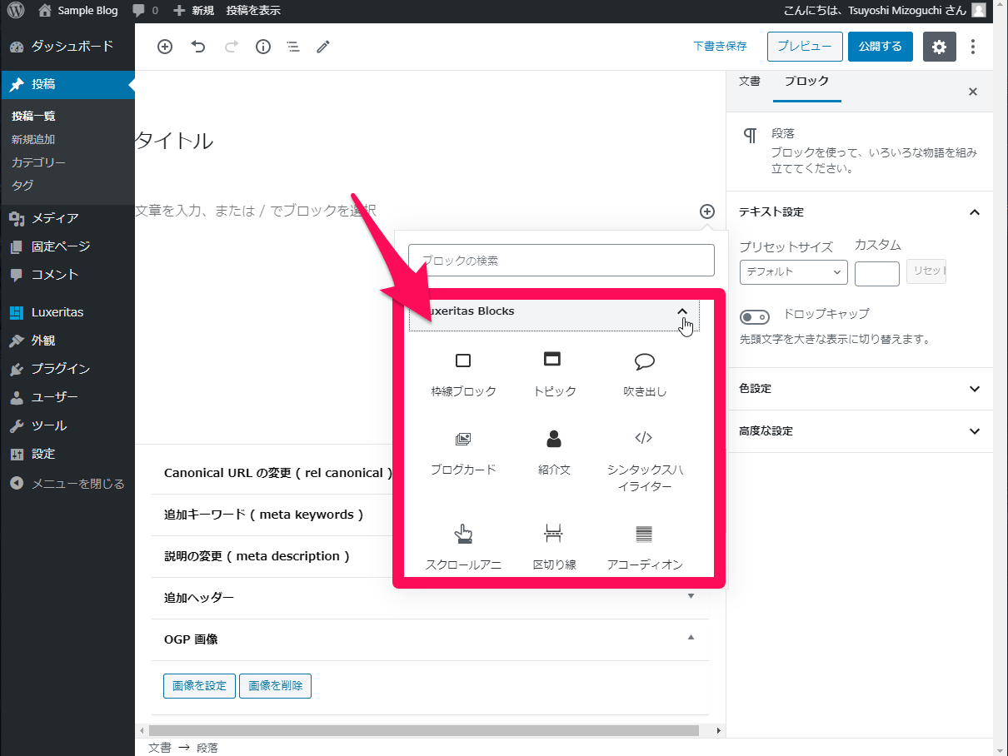This screenshot has height=756, width=1008.
Task: Click the カスタム font size field
Action: 876,273
